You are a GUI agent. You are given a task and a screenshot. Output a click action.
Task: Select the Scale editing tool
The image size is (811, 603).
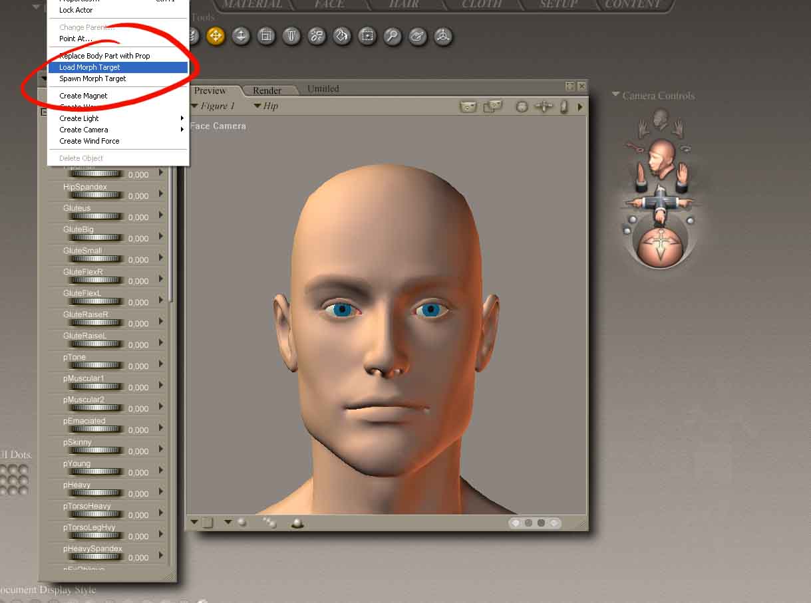click(266, 35)
